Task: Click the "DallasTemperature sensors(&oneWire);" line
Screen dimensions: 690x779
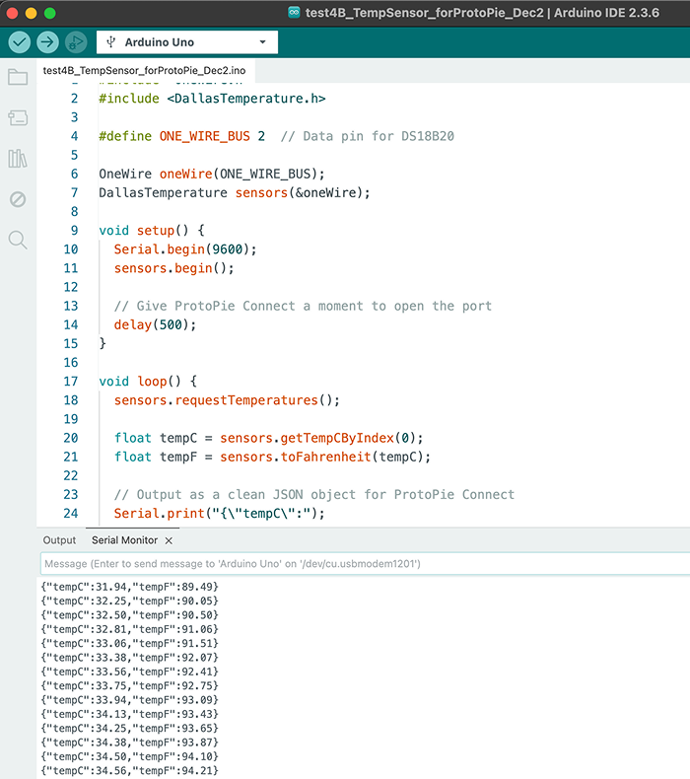Action: pos(235,192)
